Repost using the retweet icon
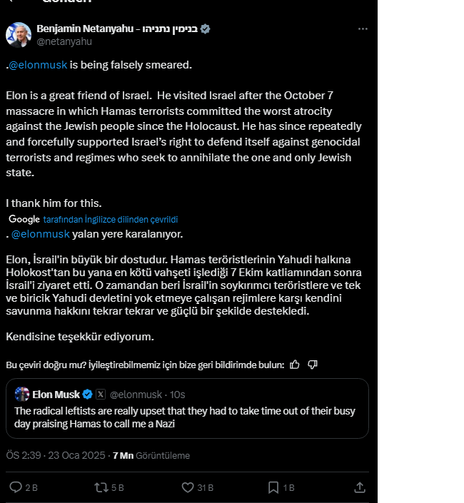Viewport: 464px width, 503px height. (x=101, y=487)
